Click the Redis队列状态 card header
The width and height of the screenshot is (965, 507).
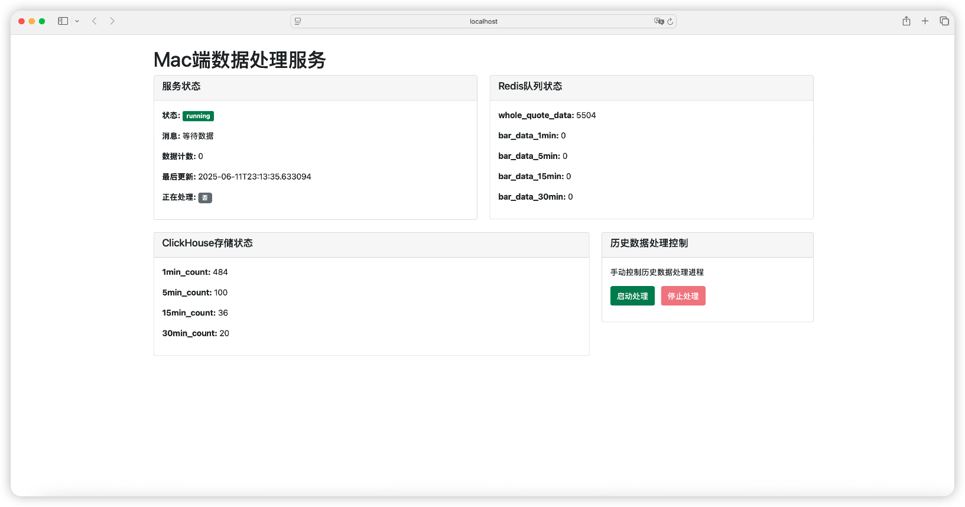tap(651, 87)
